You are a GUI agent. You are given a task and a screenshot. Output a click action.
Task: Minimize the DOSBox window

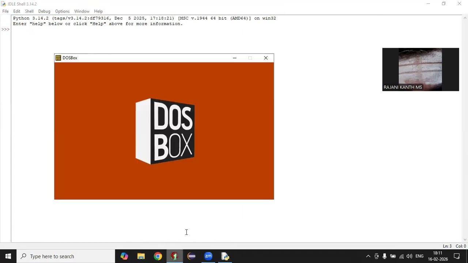(x=235, y=58)
